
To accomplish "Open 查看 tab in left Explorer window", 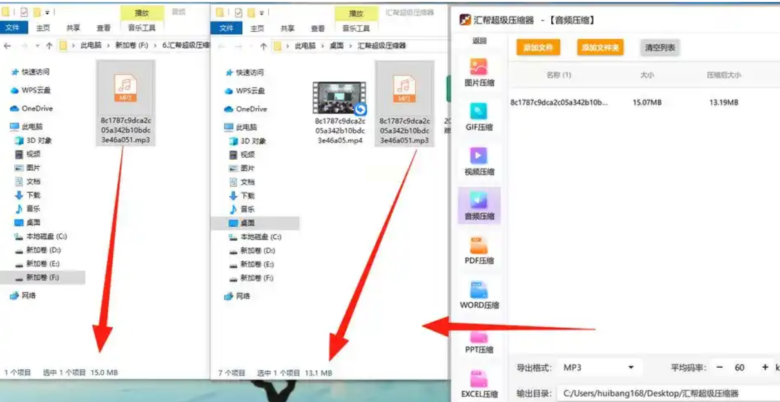I will (x=103, y=28).
